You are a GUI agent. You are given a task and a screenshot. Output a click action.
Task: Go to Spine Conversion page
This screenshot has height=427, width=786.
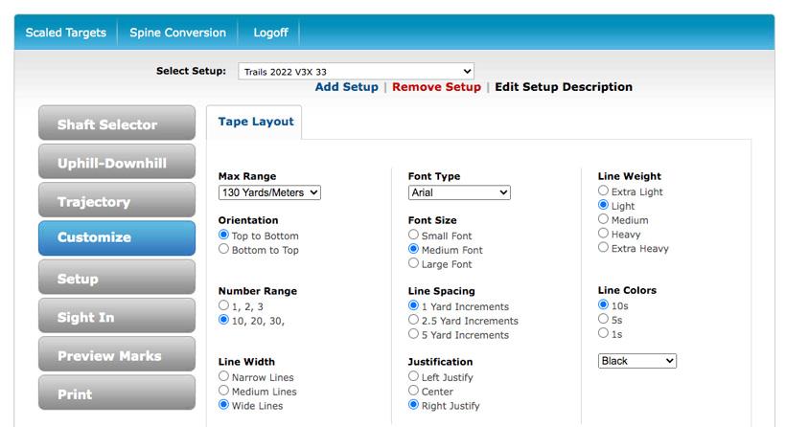(x=177, y=33)
